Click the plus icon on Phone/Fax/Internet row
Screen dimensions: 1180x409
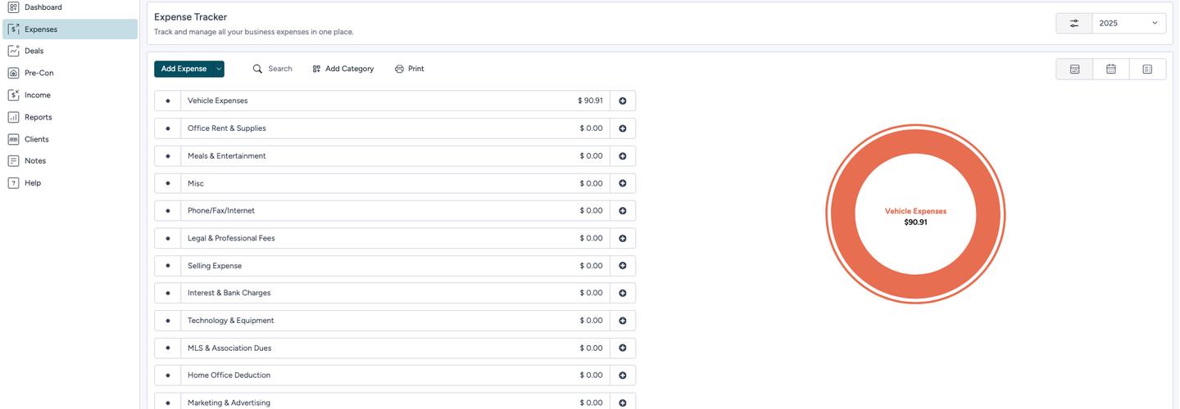pyautogui.click(x=622, y=210)
